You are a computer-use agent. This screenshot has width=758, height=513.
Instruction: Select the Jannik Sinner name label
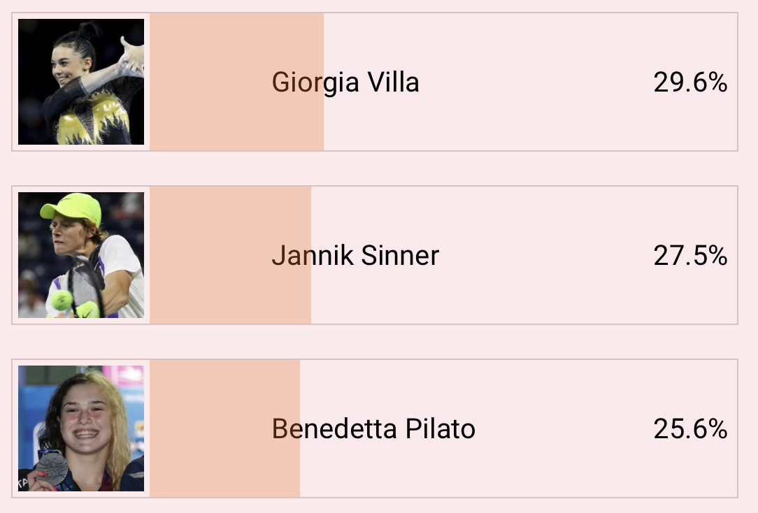point(355,256)
